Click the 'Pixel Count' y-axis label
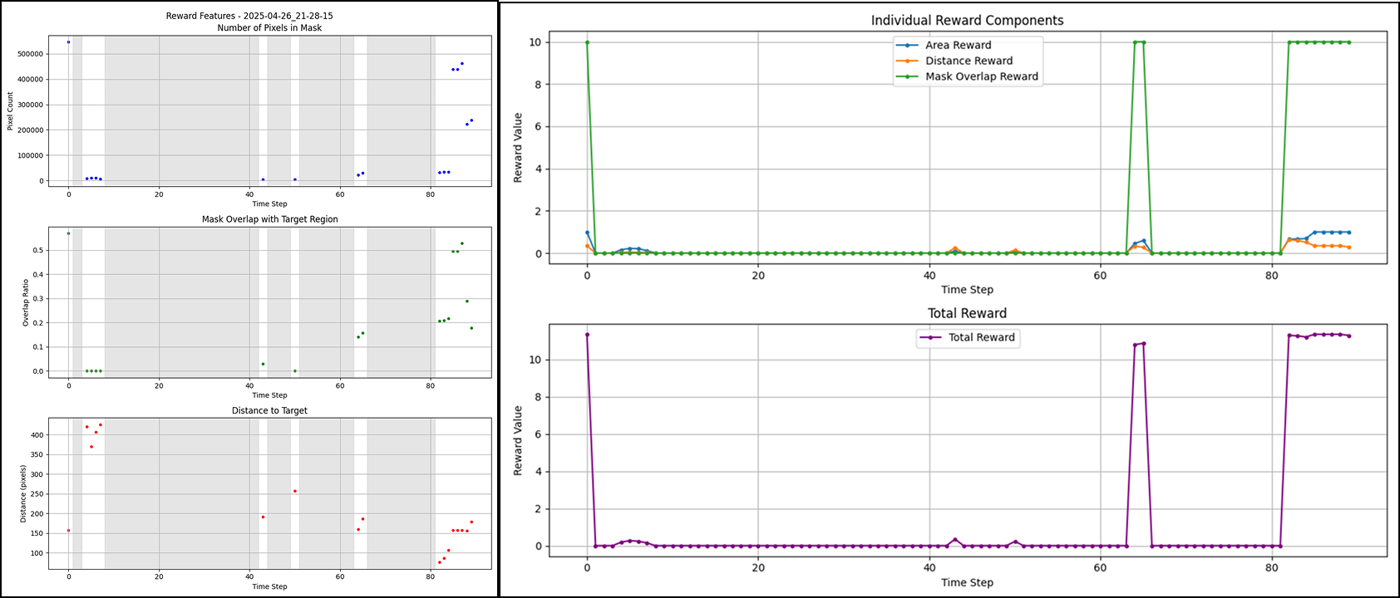Viewport: 1400px width, 598px height. point(10,111)
